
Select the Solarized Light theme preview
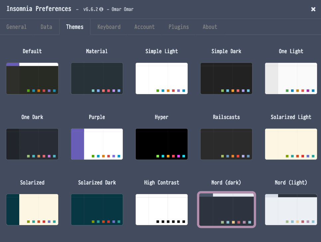click(291, 144)
